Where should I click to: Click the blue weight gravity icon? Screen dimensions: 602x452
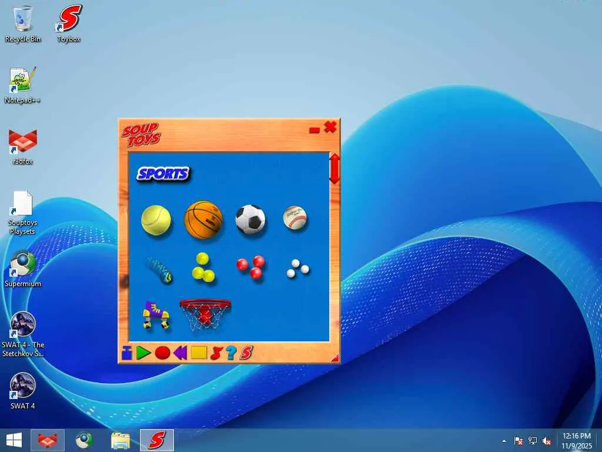pyautogui.click(x=127, y=353)
